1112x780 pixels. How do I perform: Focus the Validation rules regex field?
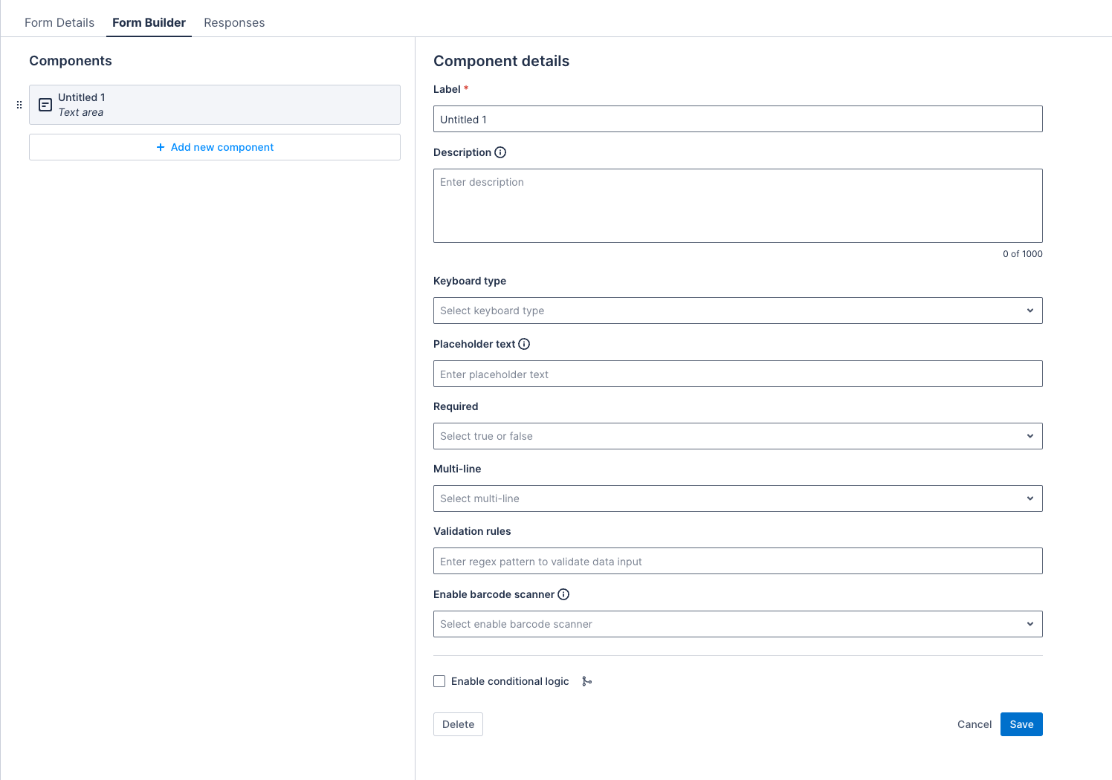[x=737, y=561]
